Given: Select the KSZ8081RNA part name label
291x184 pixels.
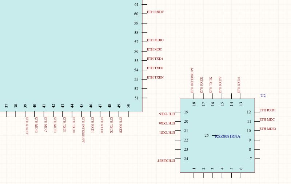Looking at the screenshot, I should (x=228, y=136).
